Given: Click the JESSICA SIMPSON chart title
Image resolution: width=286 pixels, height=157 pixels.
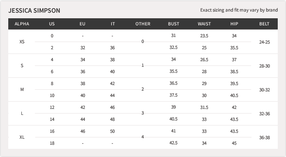Looking at the screenshot, I should [34, 10].
